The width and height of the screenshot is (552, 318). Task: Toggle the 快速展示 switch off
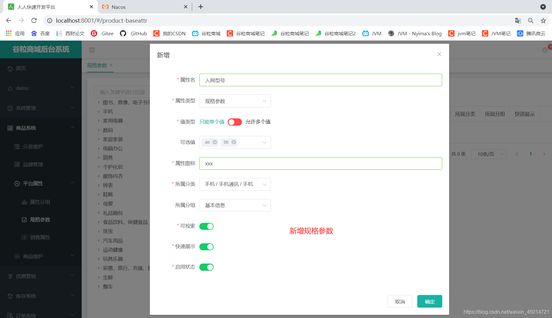coord(206,247)
